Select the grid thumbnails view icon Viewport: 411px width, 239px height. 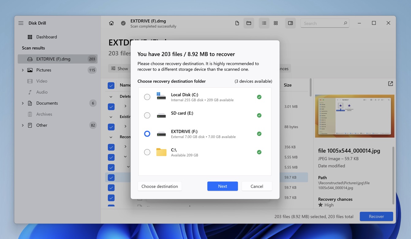click(276, 23)
